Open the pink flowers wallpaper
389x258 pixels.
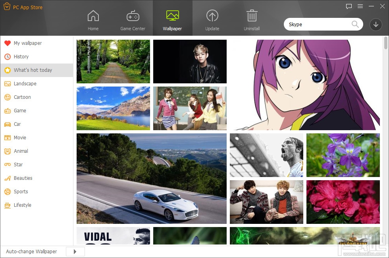343,202
